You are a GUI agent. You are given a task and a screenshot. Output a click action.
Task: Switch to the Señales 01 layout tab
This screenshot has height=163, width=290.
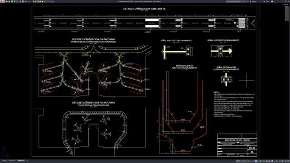pyautogui.click(x=12, y=161)
